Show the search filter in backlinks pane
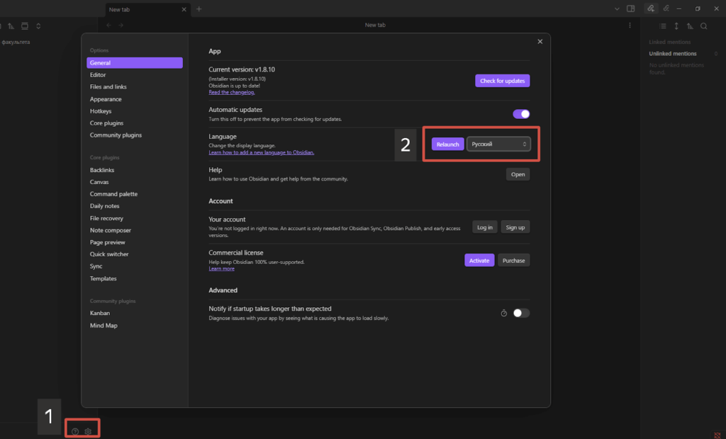Viewport: 726px width, 439px height. pyautogui.click(x=704, y=26)
